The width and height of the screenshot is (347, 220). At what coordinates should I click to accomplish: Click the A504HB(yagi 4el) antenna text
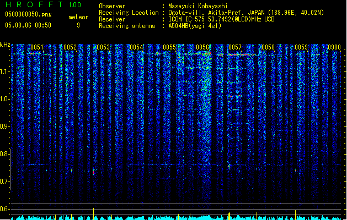(x=195, y=26)
